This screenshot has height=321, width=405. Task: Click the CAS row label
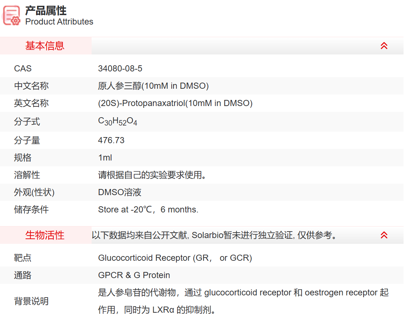click(x=23, y=69)
